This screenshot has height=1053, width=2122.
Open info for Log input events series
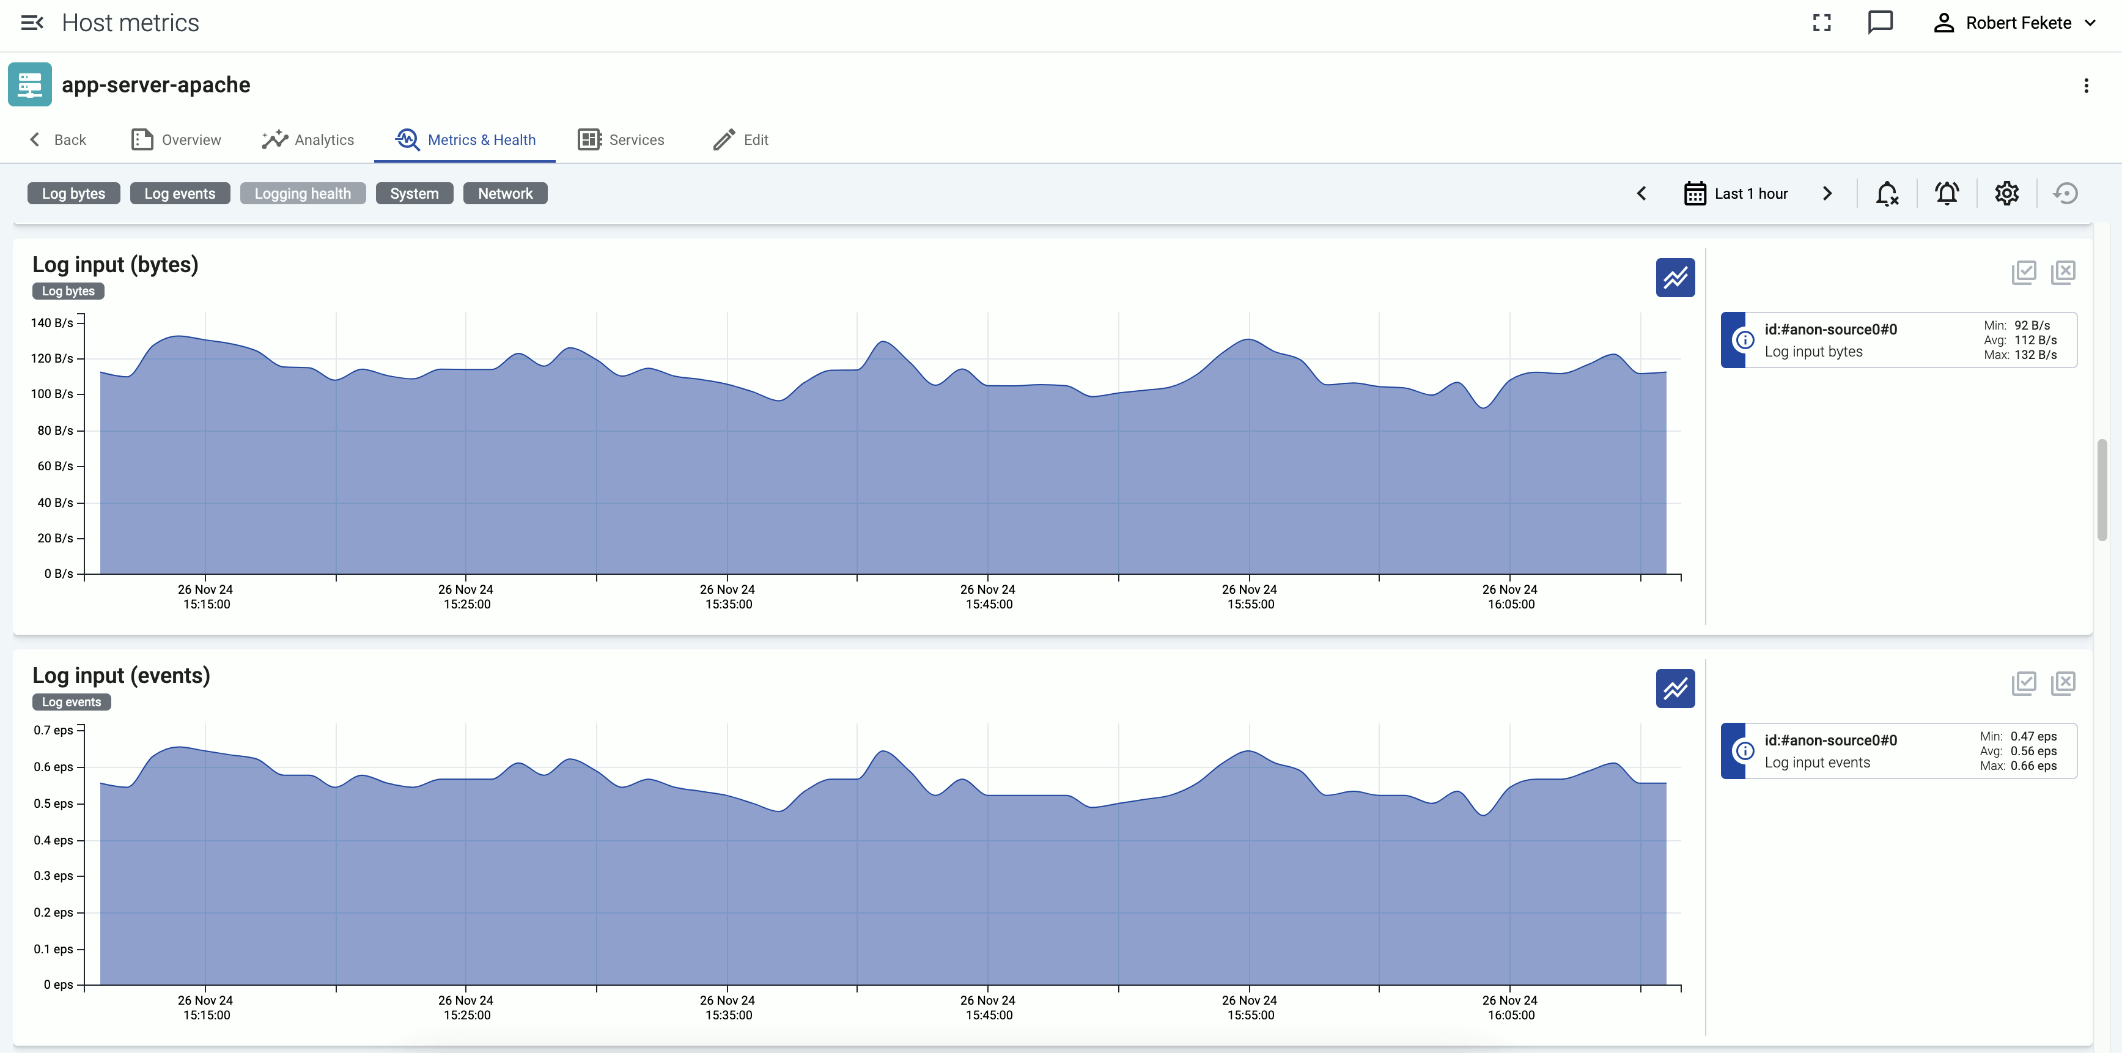(1744, 750)
